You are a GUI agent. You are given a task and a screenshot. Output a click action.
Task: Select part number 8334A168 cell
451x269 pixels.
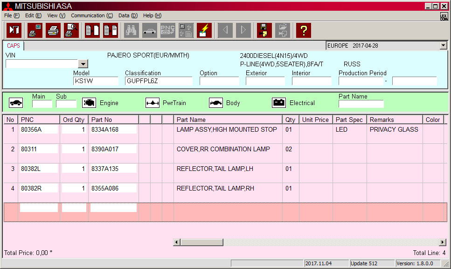tap(113, 130)
